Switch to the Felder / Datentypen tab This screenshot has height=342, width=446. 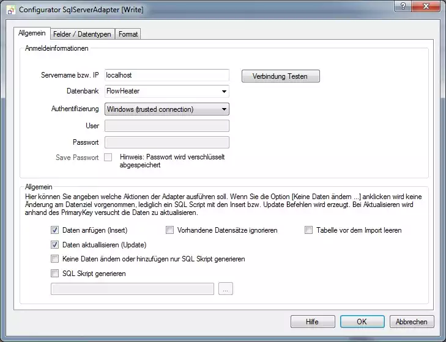[81, 34]
